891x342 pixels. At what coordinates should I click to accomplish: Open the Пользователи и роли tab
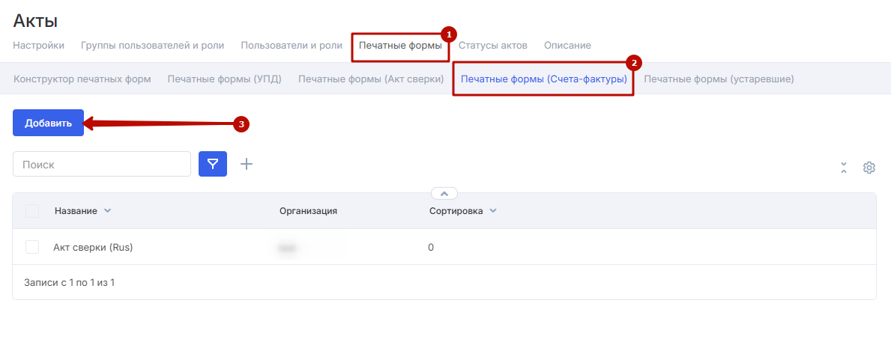(x=292, y=45)
